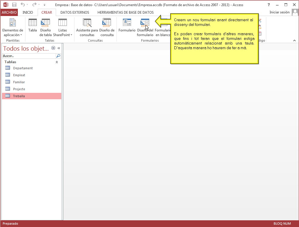Launch Asistente para consultas

[x=87, y=27]
